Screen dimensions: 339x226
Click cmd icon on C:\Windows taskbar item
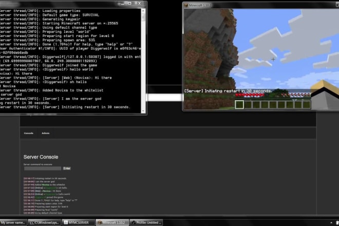point(32,222)
